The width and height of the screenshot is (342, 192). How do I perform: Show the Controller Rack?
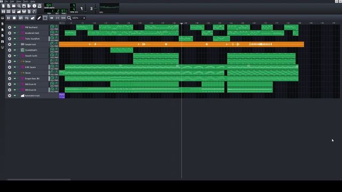(x=34, y=11)
